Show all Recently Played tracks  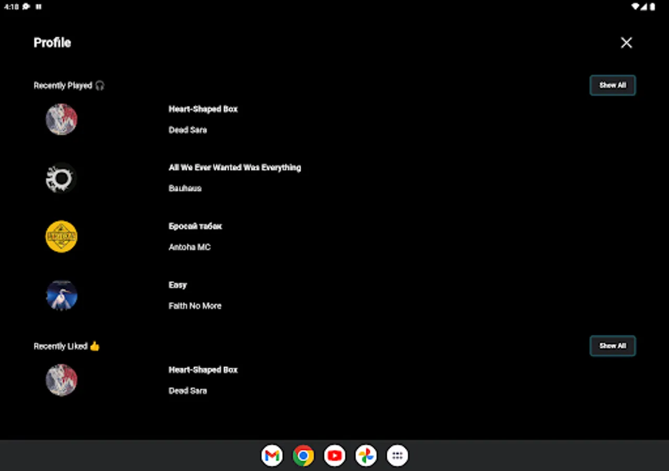[613, 85]
